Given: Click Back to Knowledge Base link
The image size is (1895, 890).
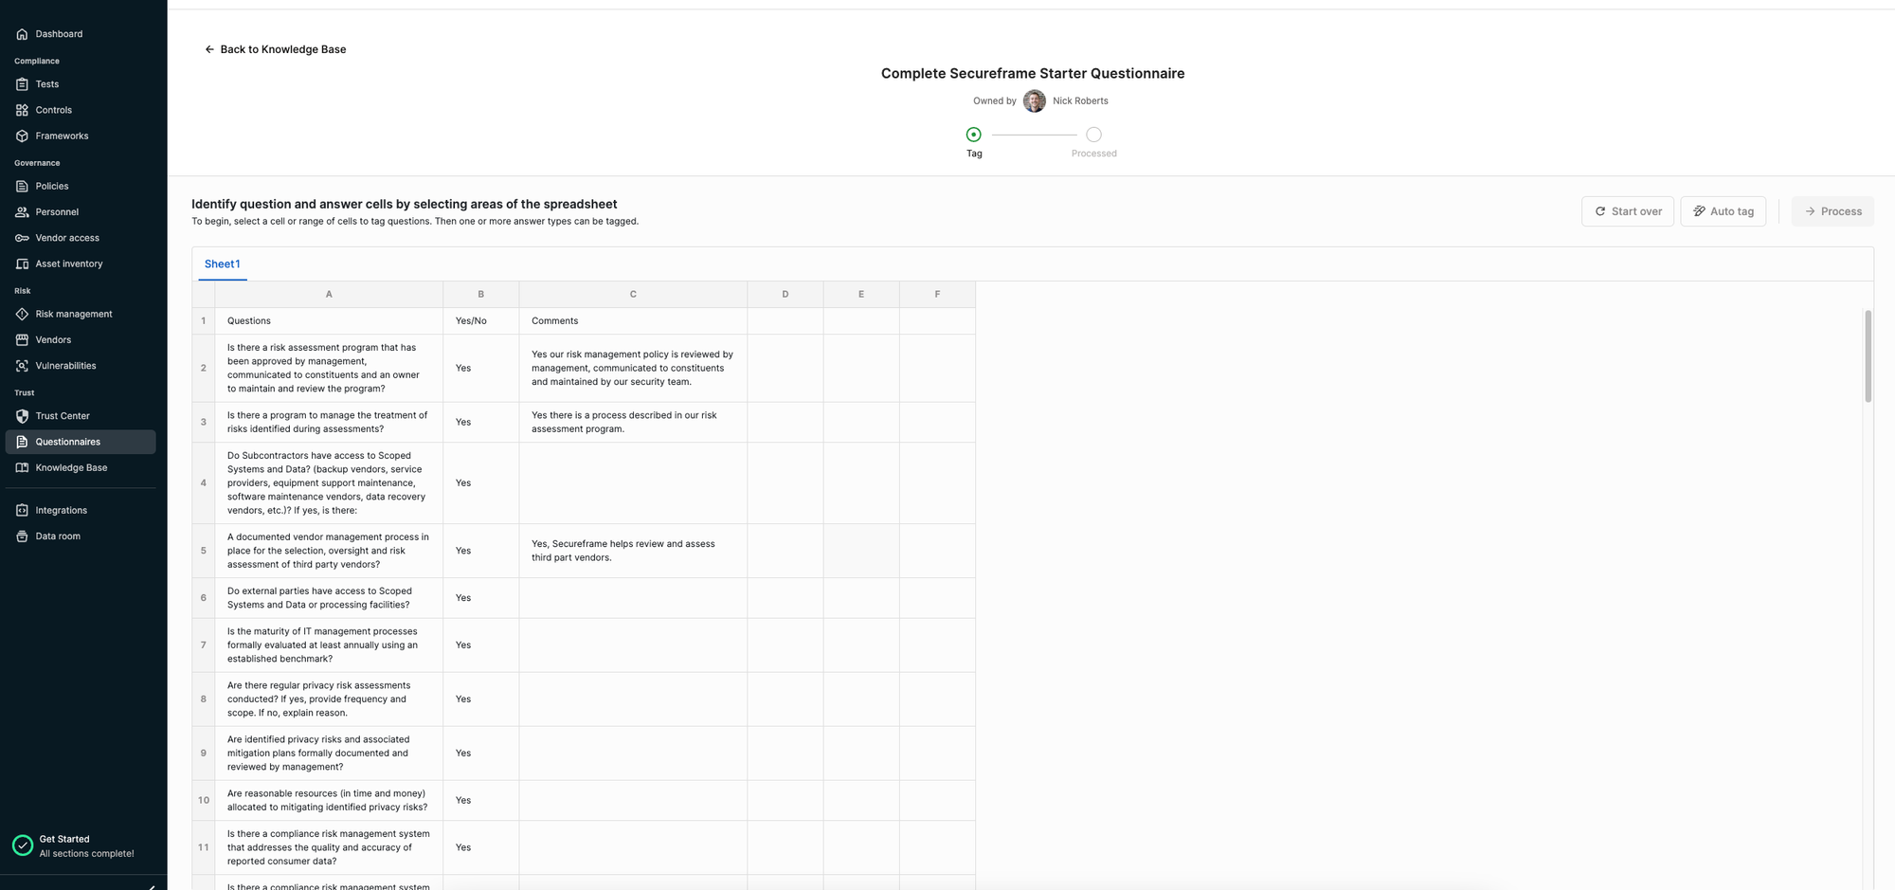Looking at the screenshot, I should pyautogui.click(x=276, y=49).
